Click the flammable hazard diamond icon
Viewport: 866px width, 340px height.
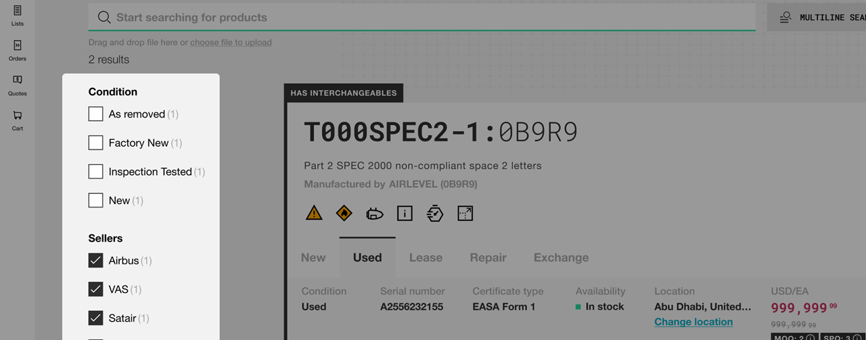coord(344,214)
